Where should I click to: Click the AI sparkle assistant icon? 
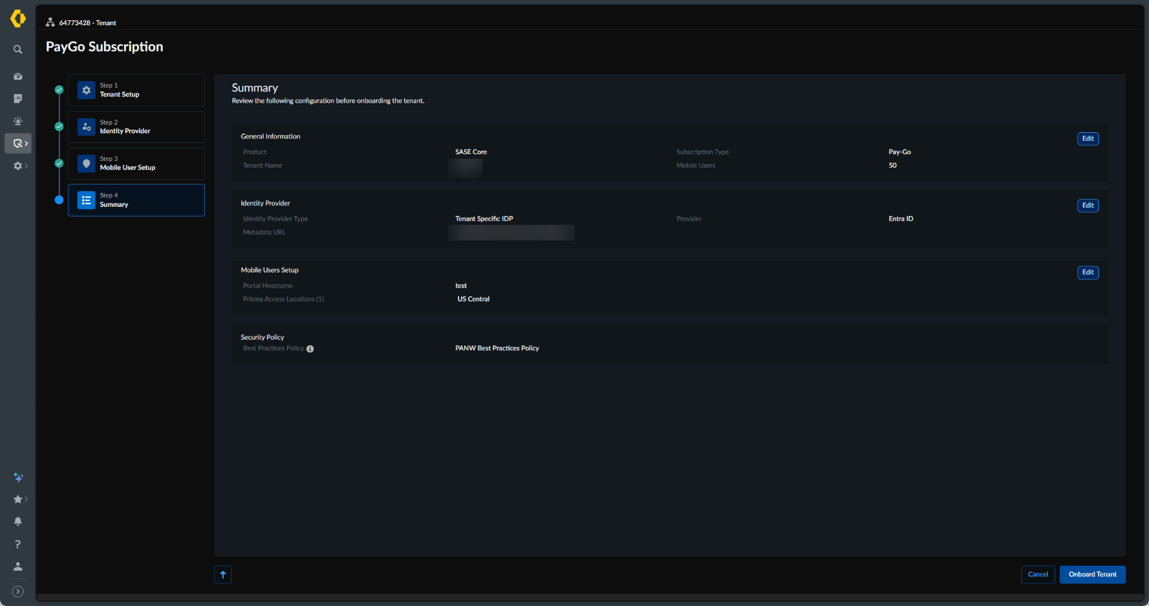coord(18,477)
